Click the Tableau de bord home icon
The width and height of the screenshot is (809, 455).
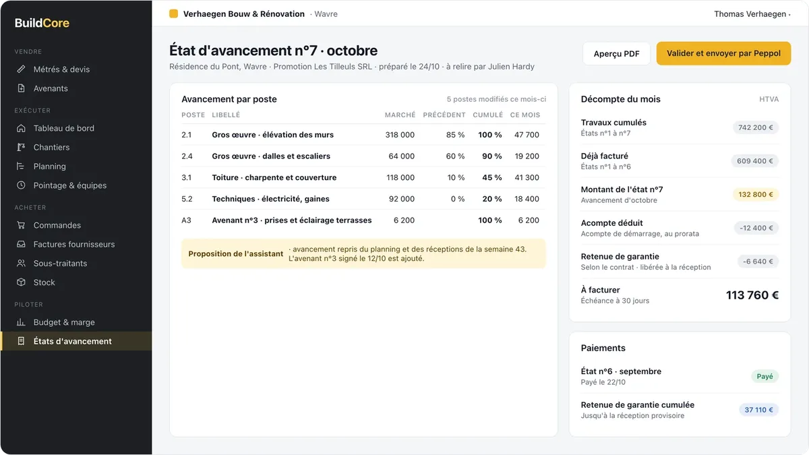21,128
